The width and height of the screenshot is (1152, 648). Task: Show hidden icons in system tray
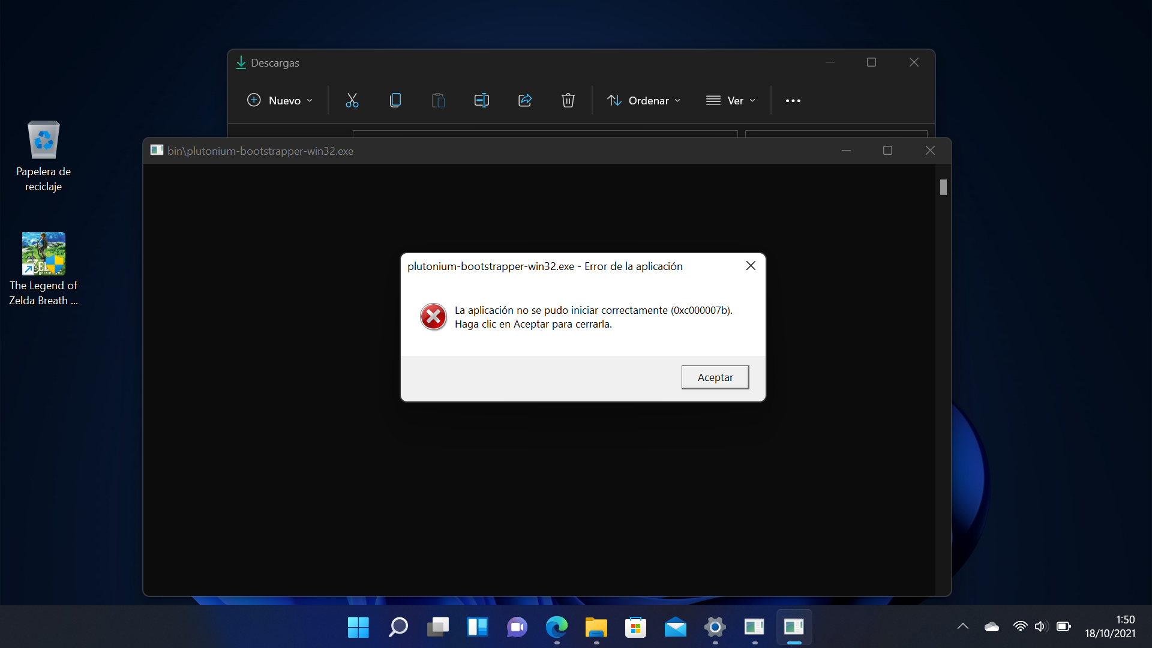(x=963, y=626)
